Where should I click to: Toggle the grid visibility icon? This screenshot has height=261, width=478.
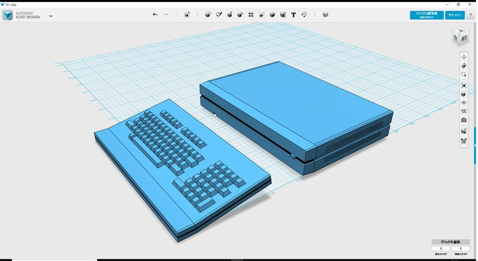464,111
